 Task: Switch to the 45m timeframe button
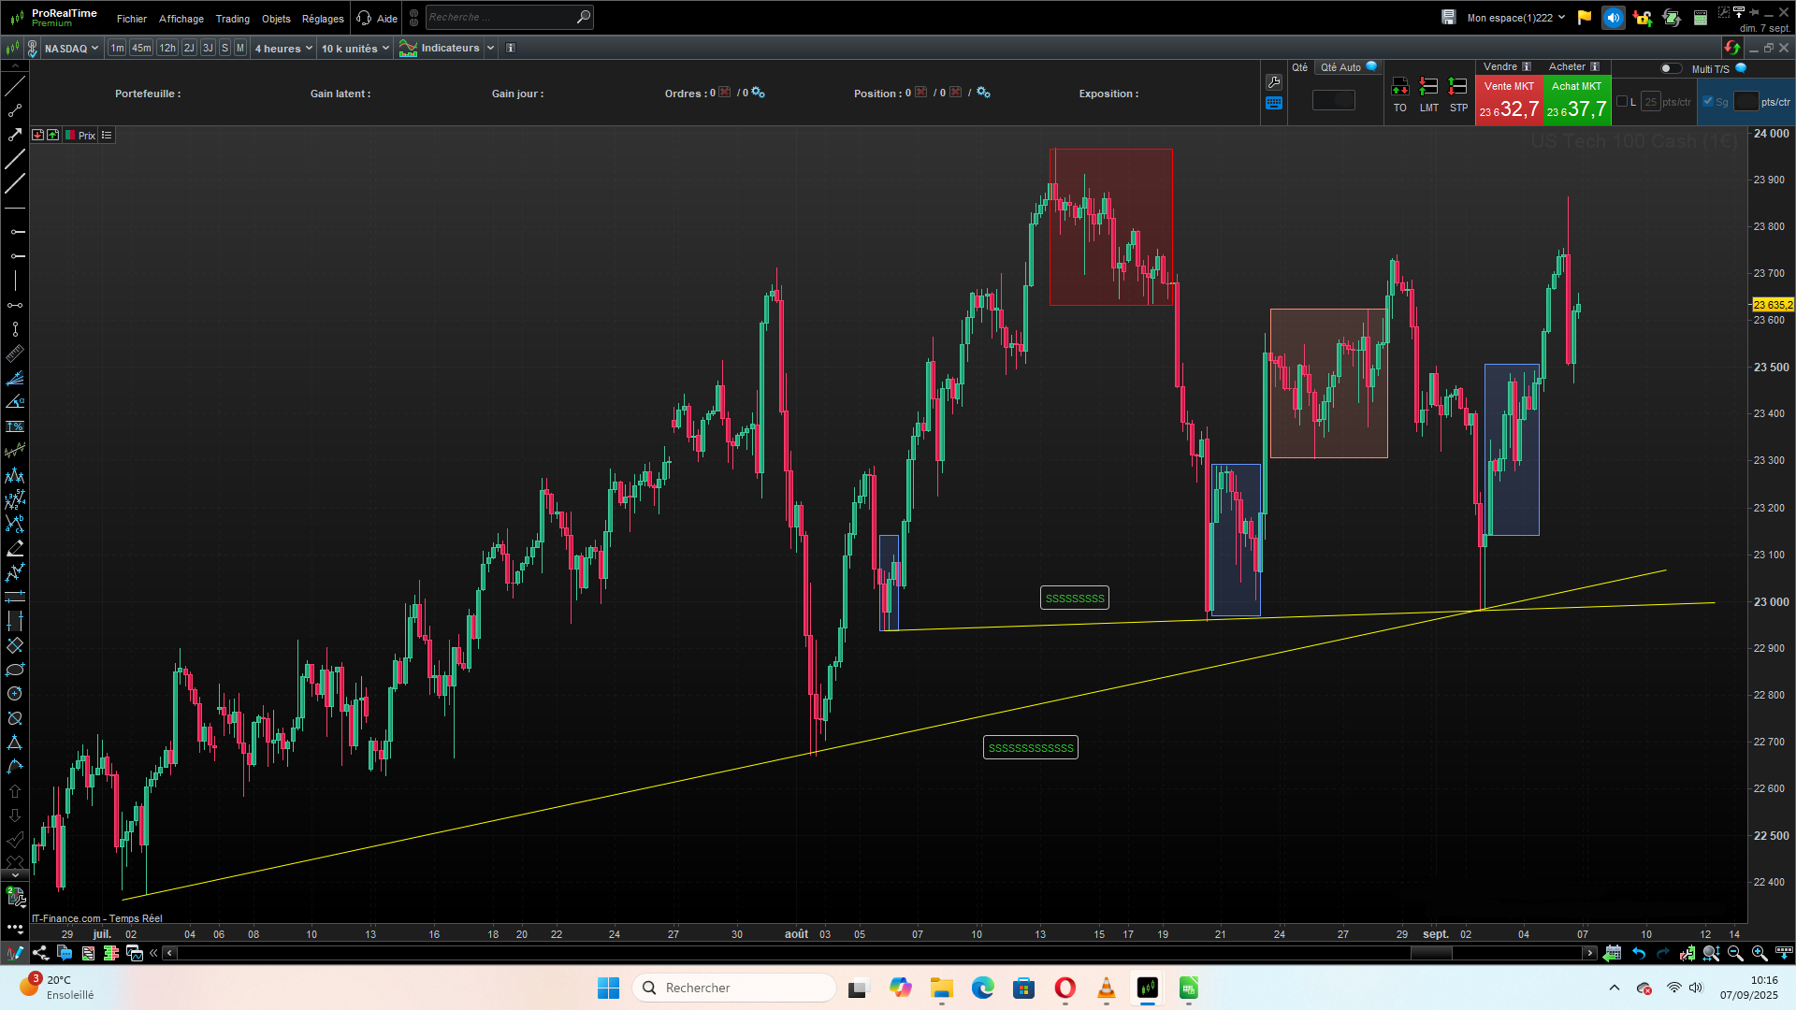(x=141, y=48)
